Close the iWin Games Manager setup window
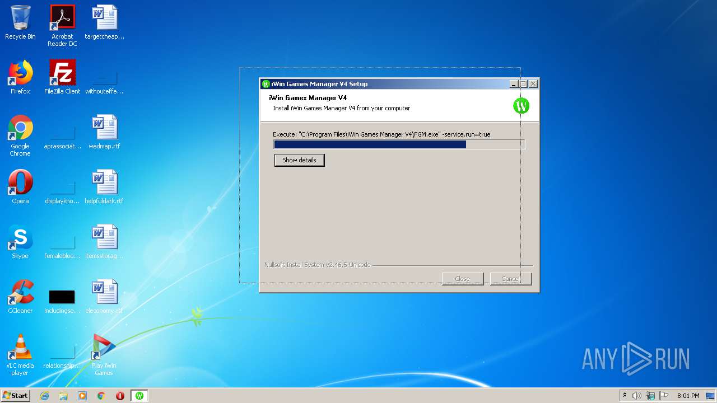 (533, 84)
